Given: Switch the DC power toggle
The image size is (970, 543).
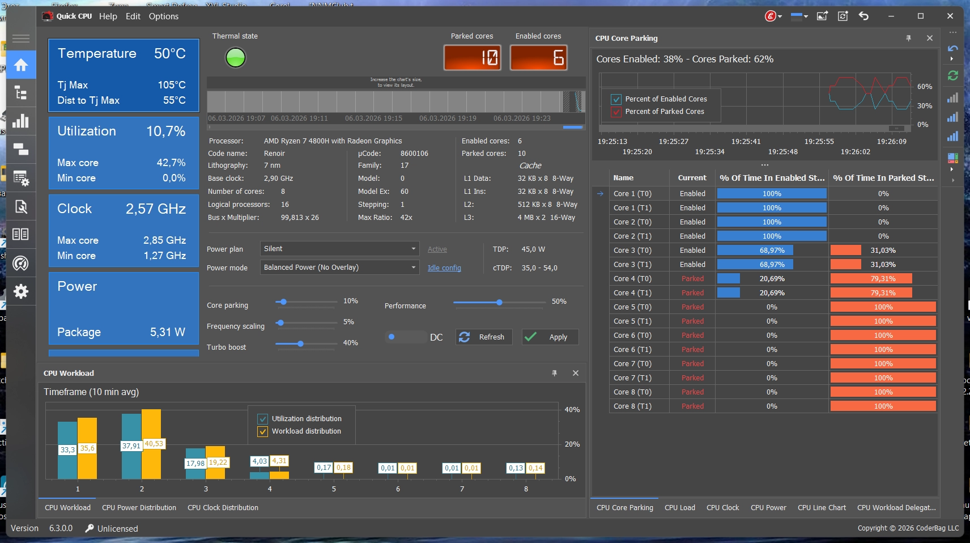Looking at the screenshot, I should click(405, 337).
